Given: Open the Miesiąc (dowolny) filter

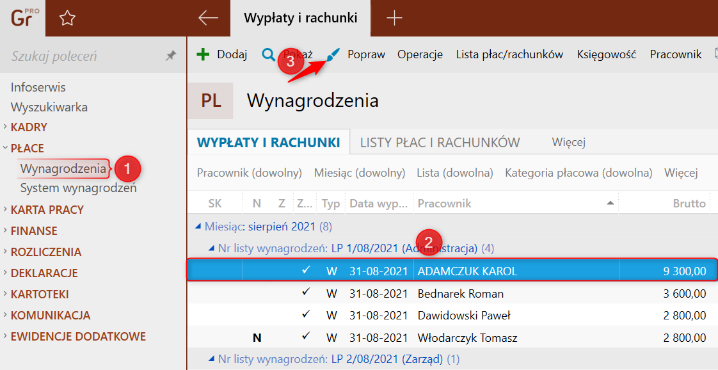Looking at the screenshot, I should click(x=360, y=173).
